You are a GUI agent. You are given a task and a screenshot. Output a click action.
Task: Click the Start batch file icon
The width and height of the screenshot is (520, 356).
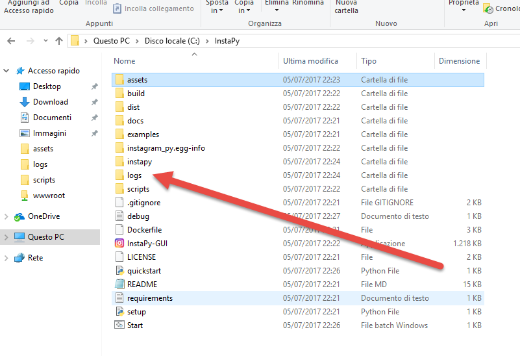click(119, 325)
